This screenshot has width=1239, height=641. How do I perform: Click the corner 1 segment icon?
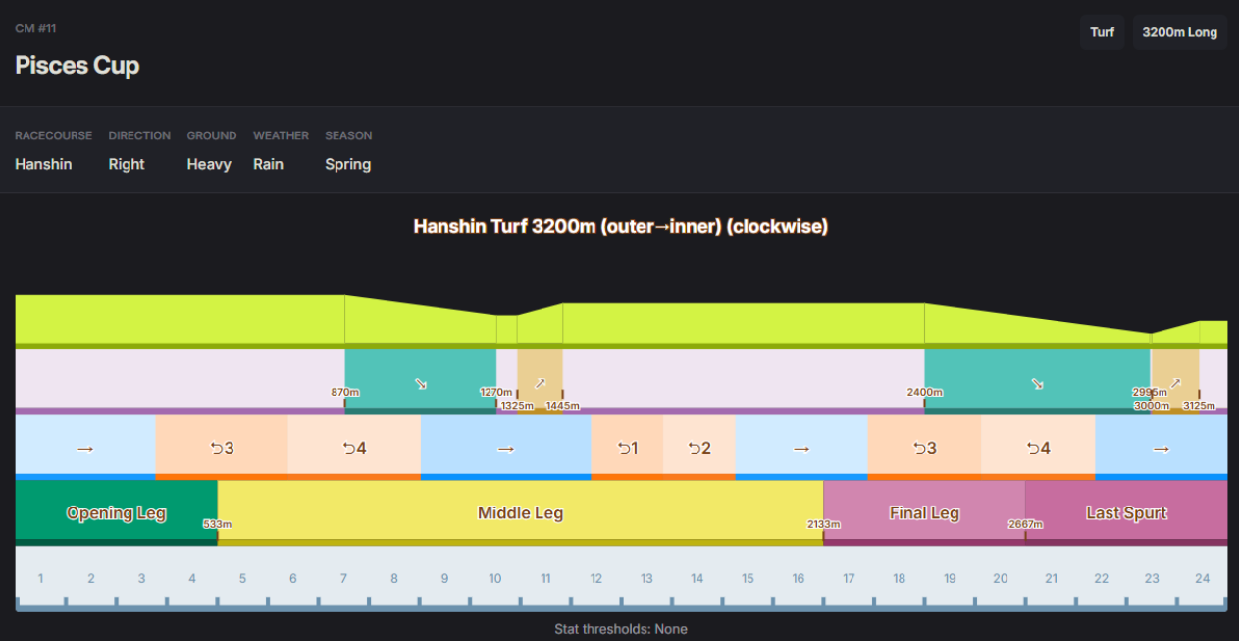(x=627, y=448)
